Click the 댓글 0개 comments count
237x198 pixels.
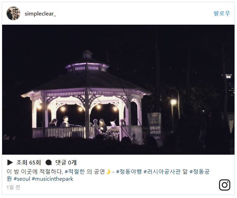coord(66,162)
